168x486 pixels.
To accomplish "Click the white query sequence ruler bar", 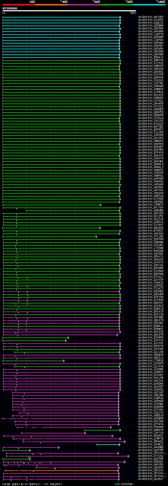I will tap(69, 11).
